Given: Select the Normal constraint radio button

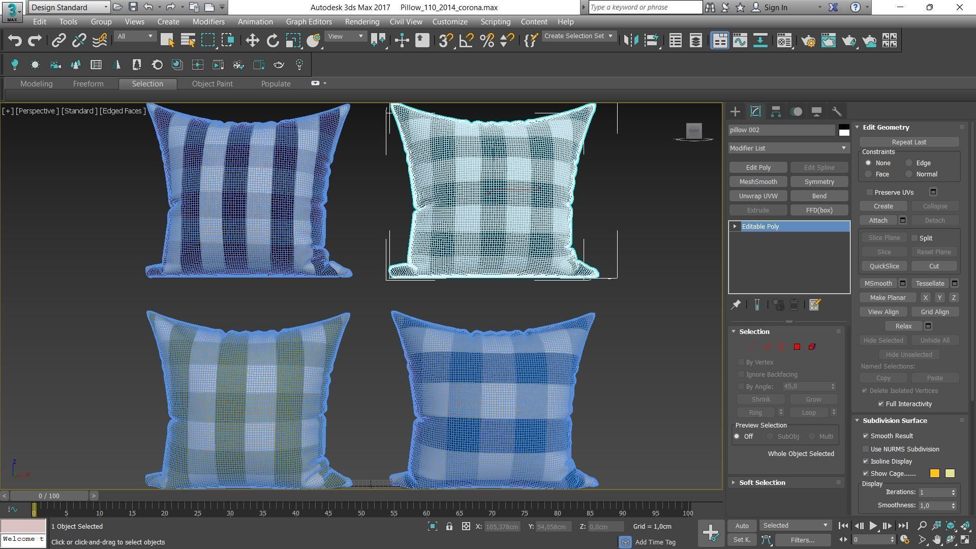Looking at the screenshot, I should tap(909, 174).
